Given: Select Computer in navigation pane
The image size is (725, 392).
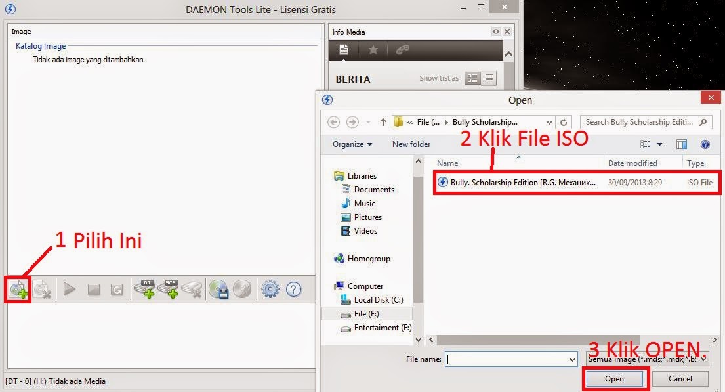Looking at the screenshot, I should coord(365,286).
